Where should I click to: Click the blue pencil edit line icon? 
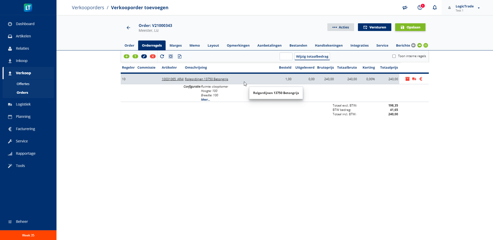click(144, 56)
